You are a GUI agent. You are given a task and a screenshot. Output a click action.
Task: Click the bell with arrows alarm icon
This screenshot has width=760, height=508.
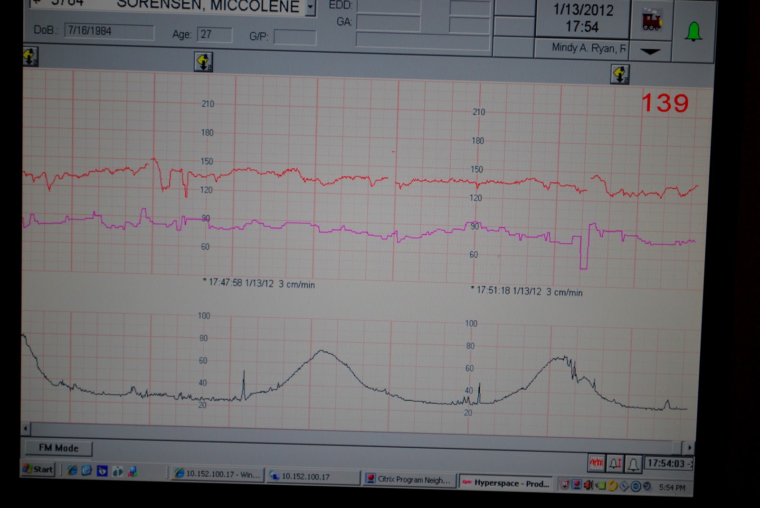615,463
